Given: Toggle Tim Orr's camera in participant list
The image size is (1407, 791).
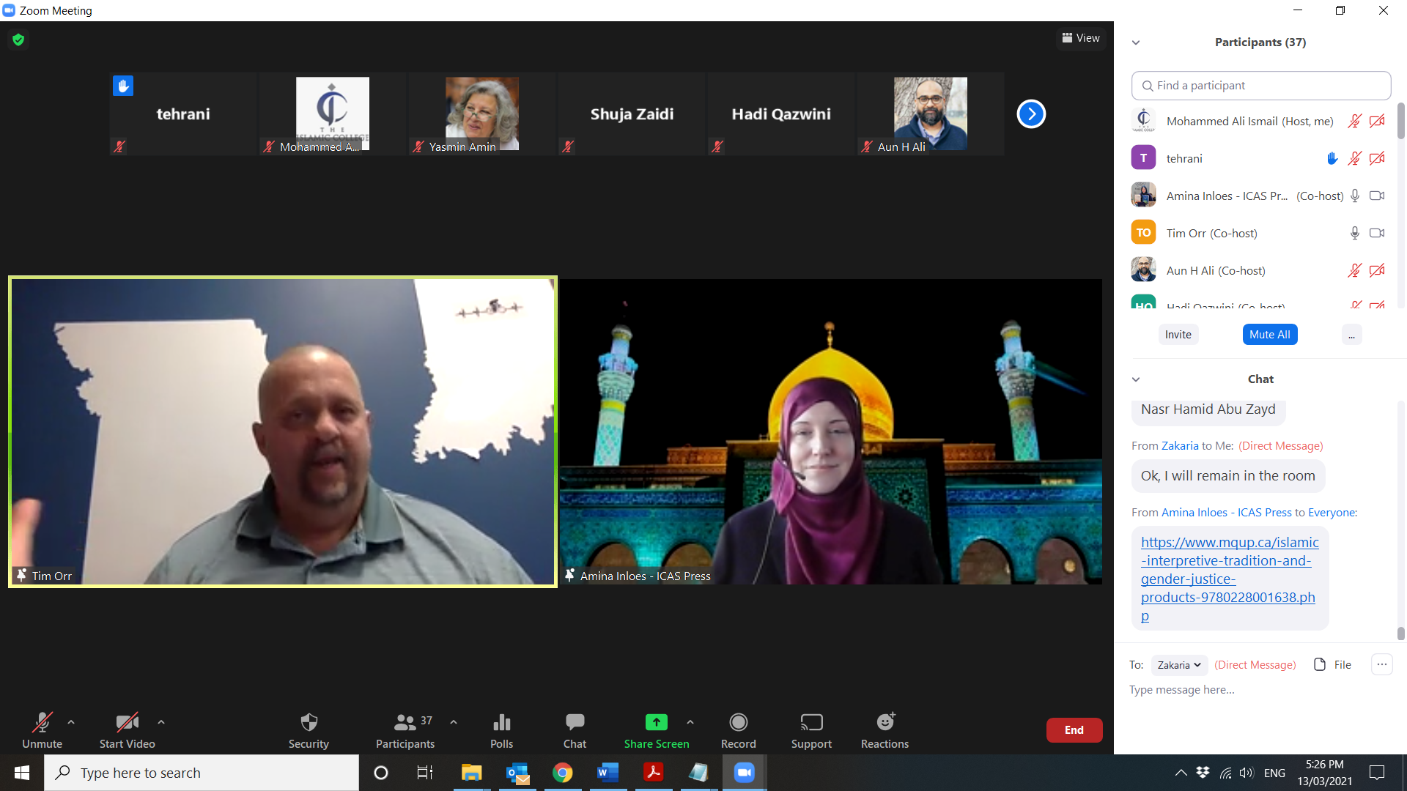Looking at the screenshot, I should pyautogui.click(x=1377, y=233).
